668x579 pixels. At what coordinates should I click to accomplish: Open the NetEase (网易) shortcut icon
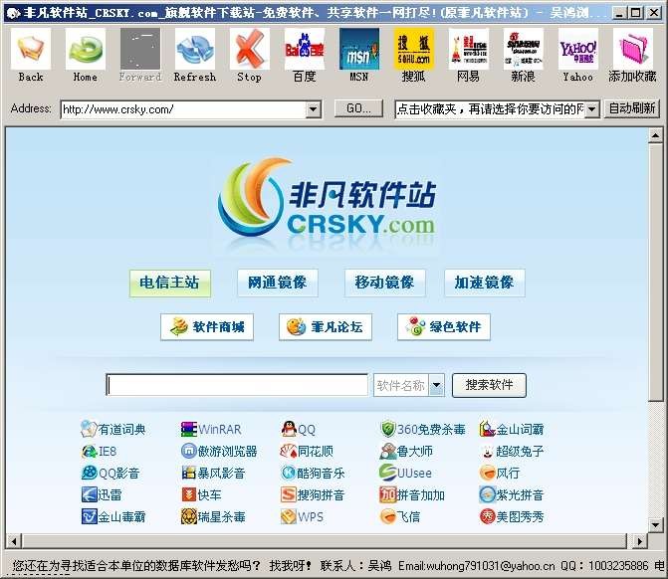pyautogui.click(x=469, y=49)
